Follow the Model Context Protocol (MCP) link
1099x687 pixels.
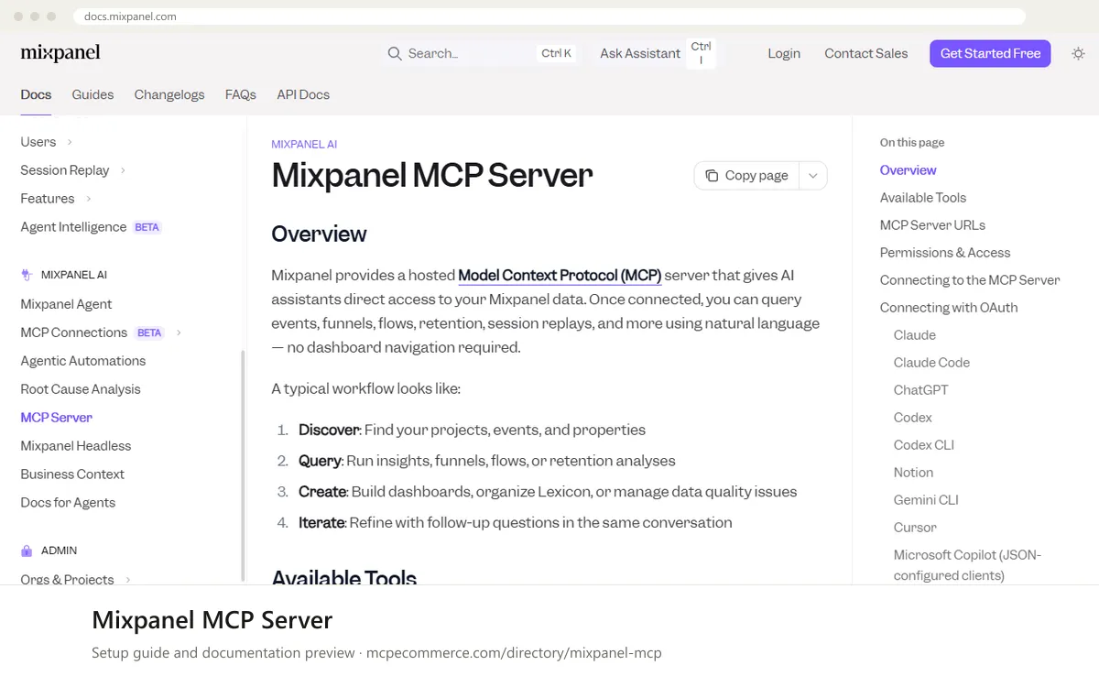click(x=560, y=275)
